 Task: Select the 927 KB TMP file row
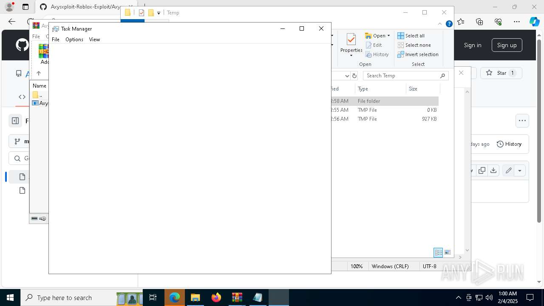385,119
